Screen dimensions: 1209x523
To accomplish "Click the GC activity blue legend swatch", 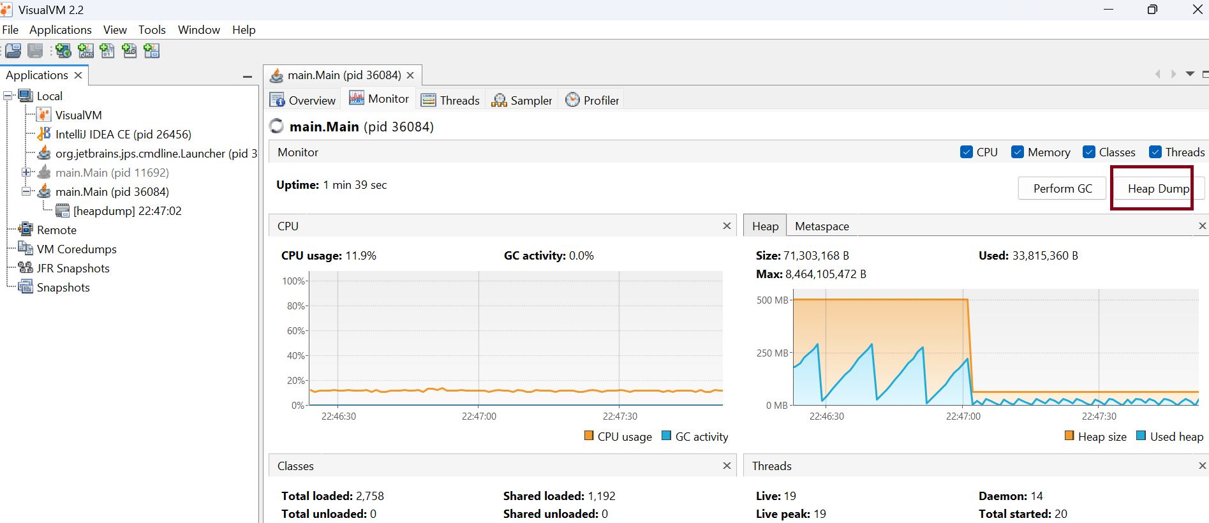I will [x=667, y=436].
